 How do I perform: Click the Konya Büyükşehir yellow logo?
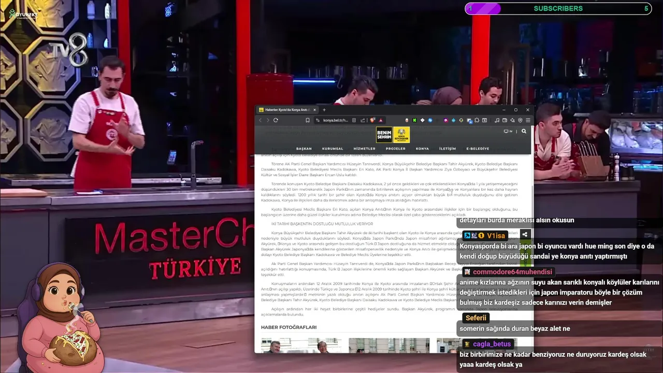point(401,135)
